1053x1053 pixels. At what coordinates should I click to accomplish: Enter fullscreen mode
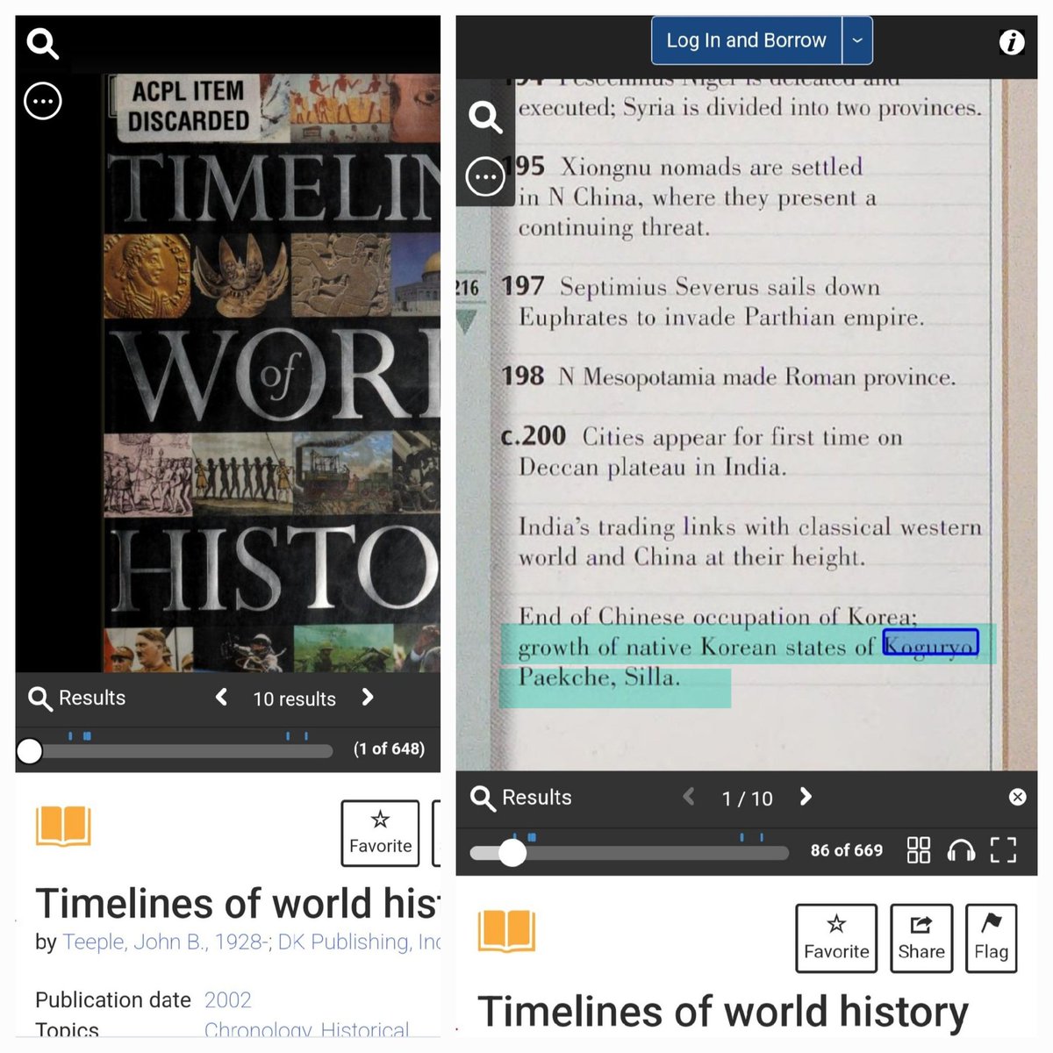(1003, 850)
